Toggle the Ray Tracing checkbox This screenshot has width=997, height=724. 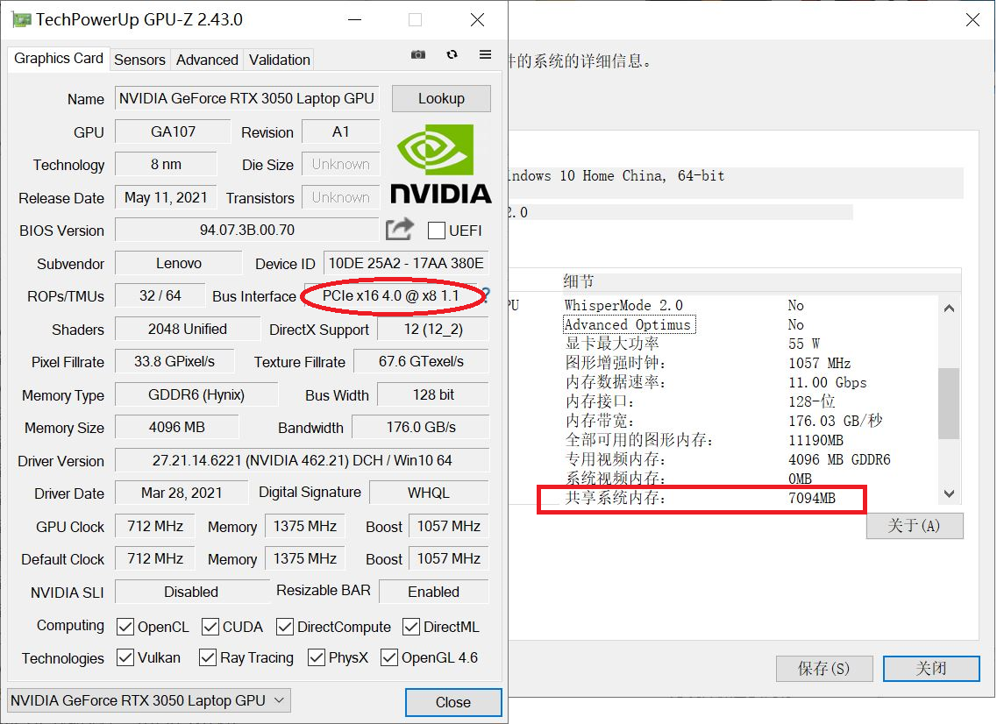pos(207,657)
